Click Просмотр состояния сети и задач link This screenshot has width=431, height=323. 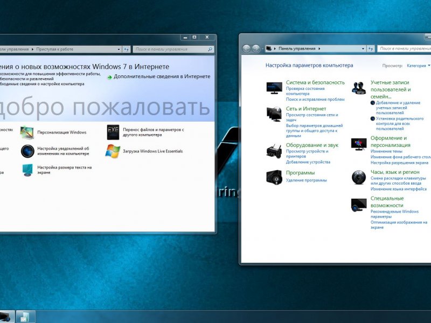pyautogui.click(x=312, y=117)
